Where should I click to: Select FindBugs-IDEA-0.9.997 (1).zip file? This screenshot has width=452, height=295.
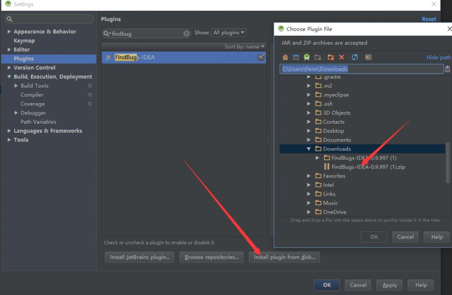pos(368,167)
